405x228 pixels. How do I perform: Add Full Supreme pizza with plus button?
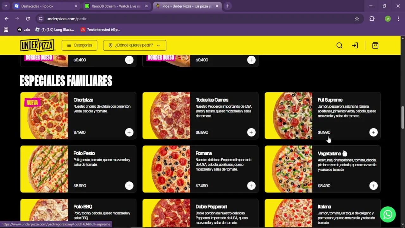pyautogui.click(x=373, y=132)
